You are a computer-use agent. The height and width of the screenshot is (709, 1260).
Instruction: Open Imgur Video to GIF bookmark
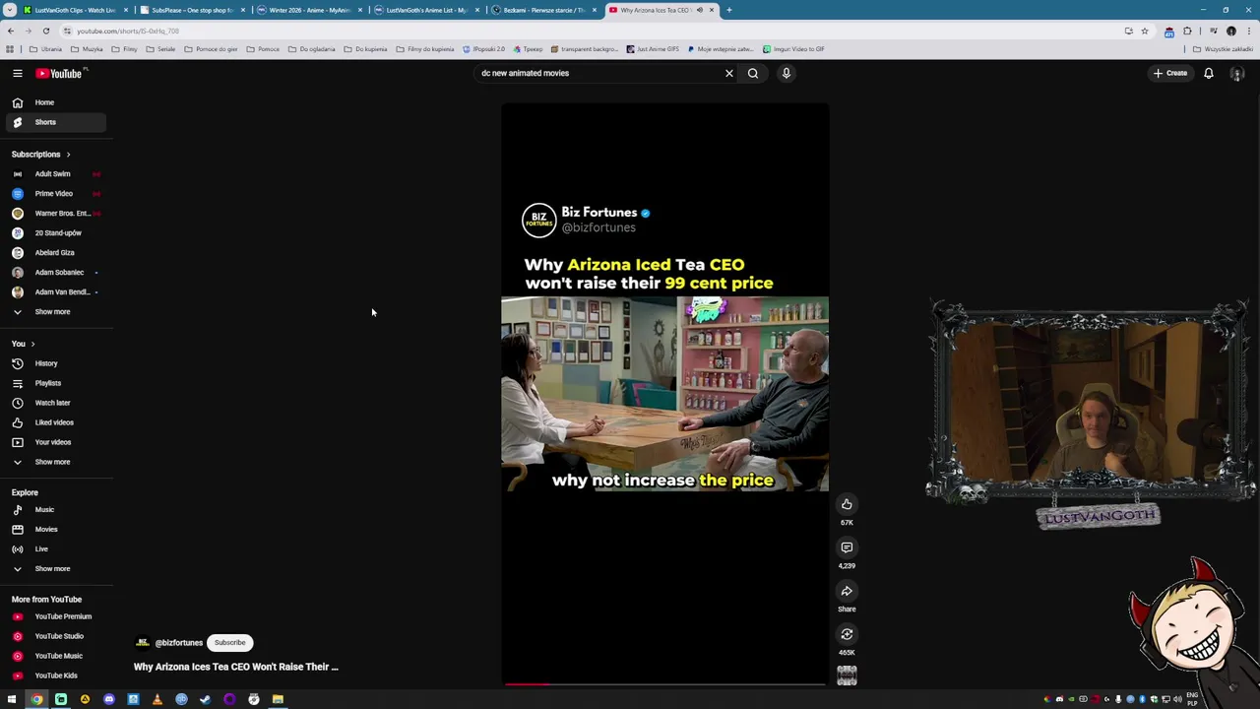pos(794,49)
